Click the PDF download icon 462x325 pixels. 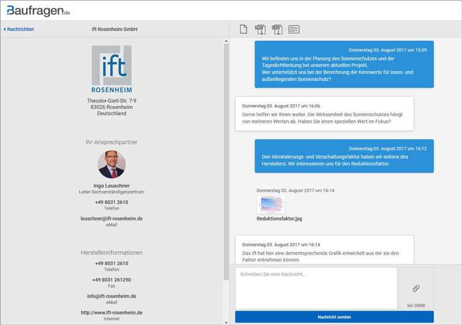coord(260,29)
